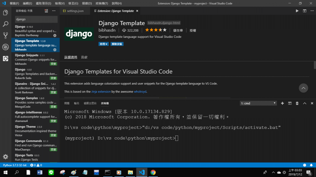Viewport: 316px width, 177px height.
Task: Click the extensions search field with 'django'
Action: pyautogui.click(x=36, y=19)
